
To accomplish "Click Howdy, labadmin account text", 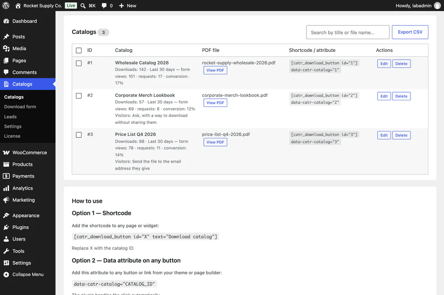I will click(413, 6).
